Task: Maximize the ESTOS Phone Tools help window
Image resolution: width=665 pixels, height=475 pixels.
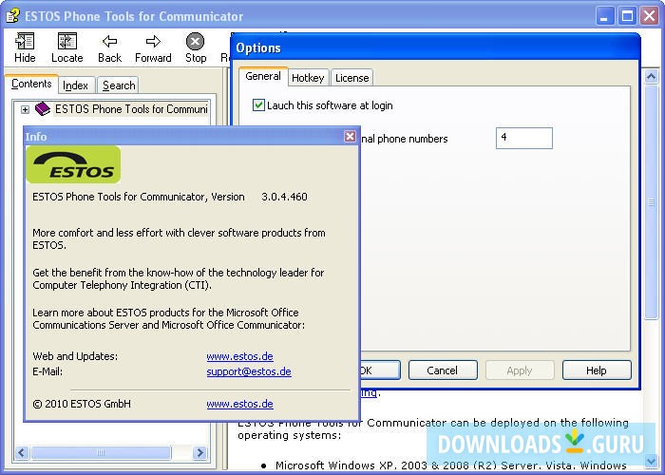Action: pos(627,16)
